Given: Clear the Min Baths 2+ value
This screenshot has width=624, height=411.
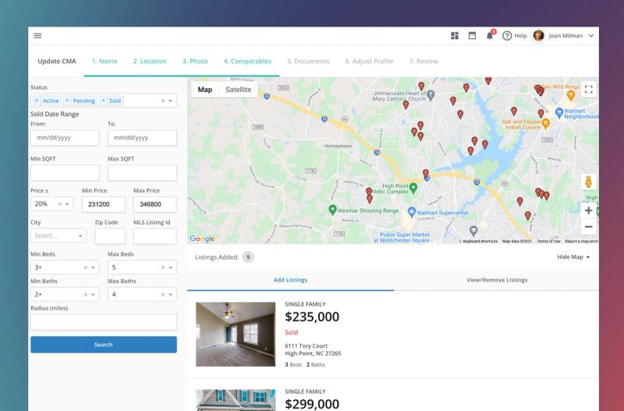Looking at the screenshot, I should (85, 295).
